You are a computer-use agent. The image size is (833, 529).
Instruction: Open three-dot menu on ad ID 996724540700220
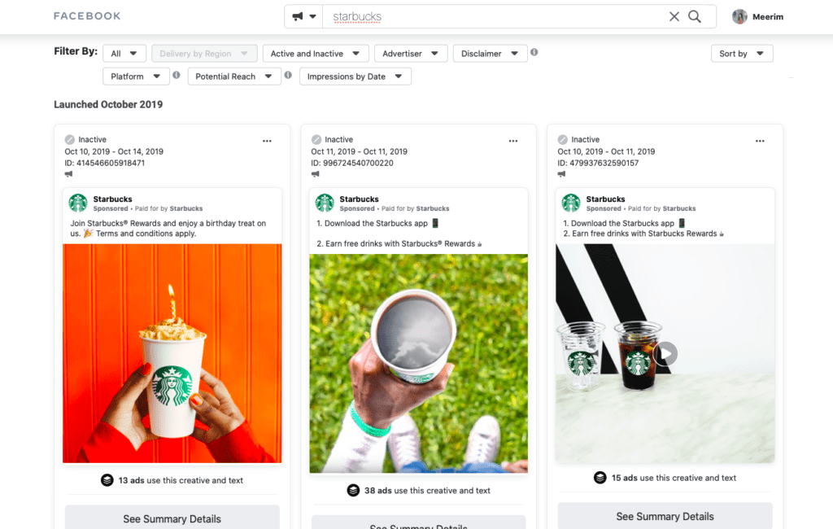tap(512, 141)
